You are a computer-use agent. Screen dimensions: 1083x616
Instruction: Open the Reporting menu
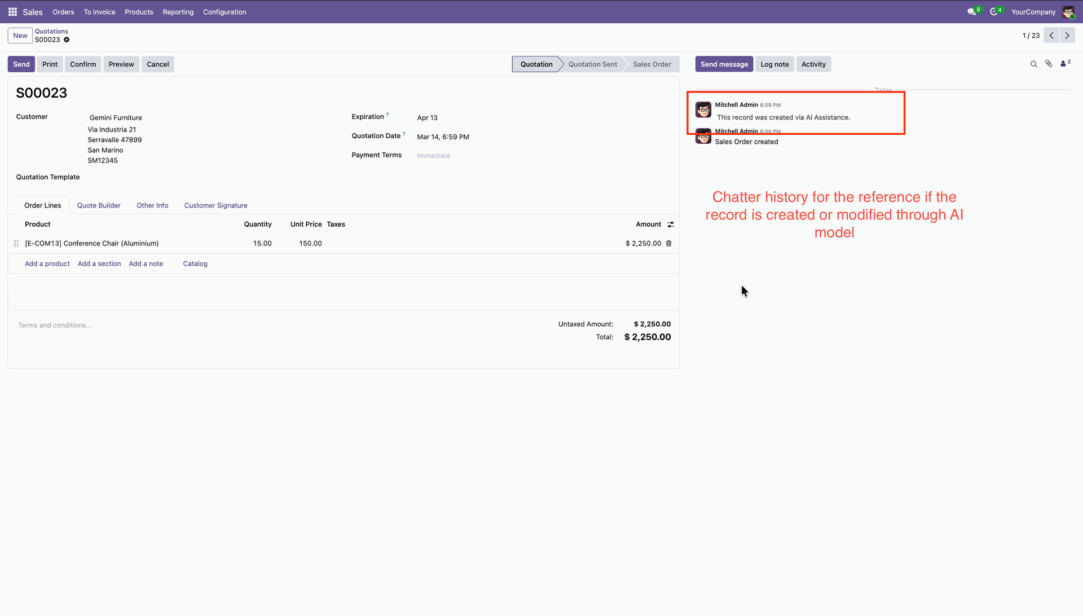178,12
